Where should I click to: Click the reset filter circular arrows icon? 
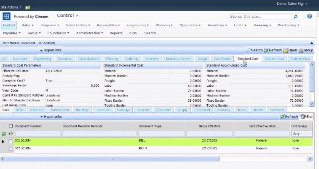(x=10, y=134)
